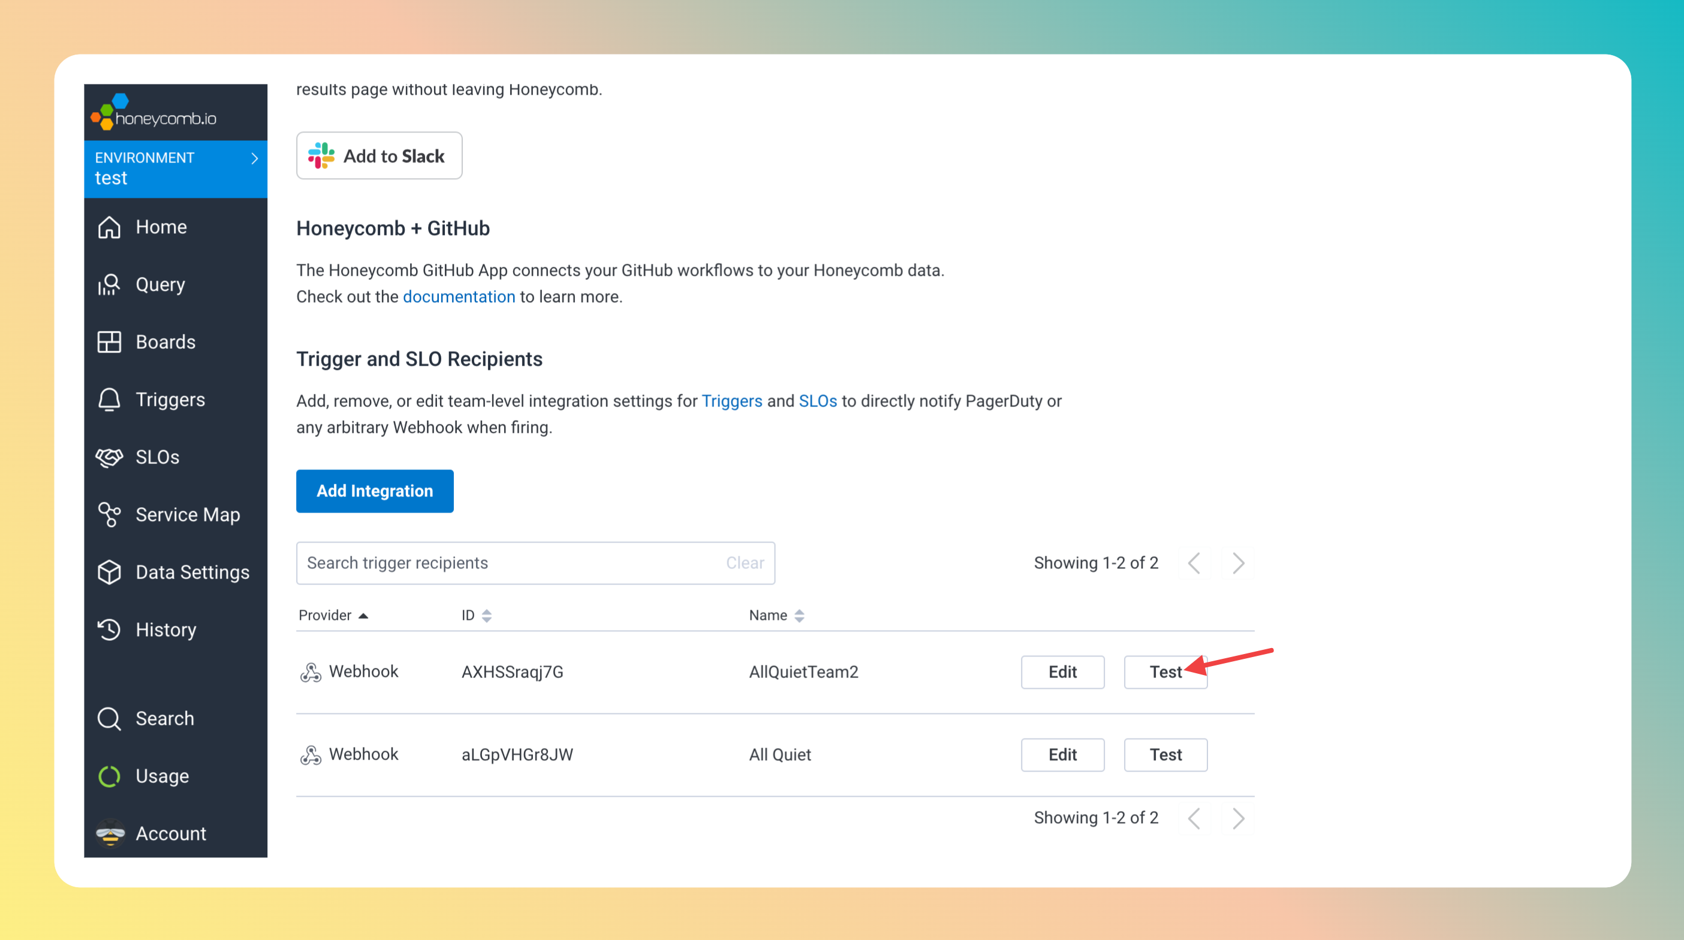Open the Usage ring icon
The image size is (1684, 940).
[x=109, y=776]
